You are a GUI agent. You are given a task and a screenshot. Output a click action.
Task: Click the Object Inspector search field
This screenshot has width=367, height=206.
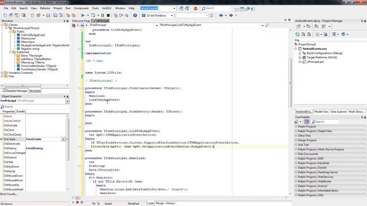(x=34, y=107)
